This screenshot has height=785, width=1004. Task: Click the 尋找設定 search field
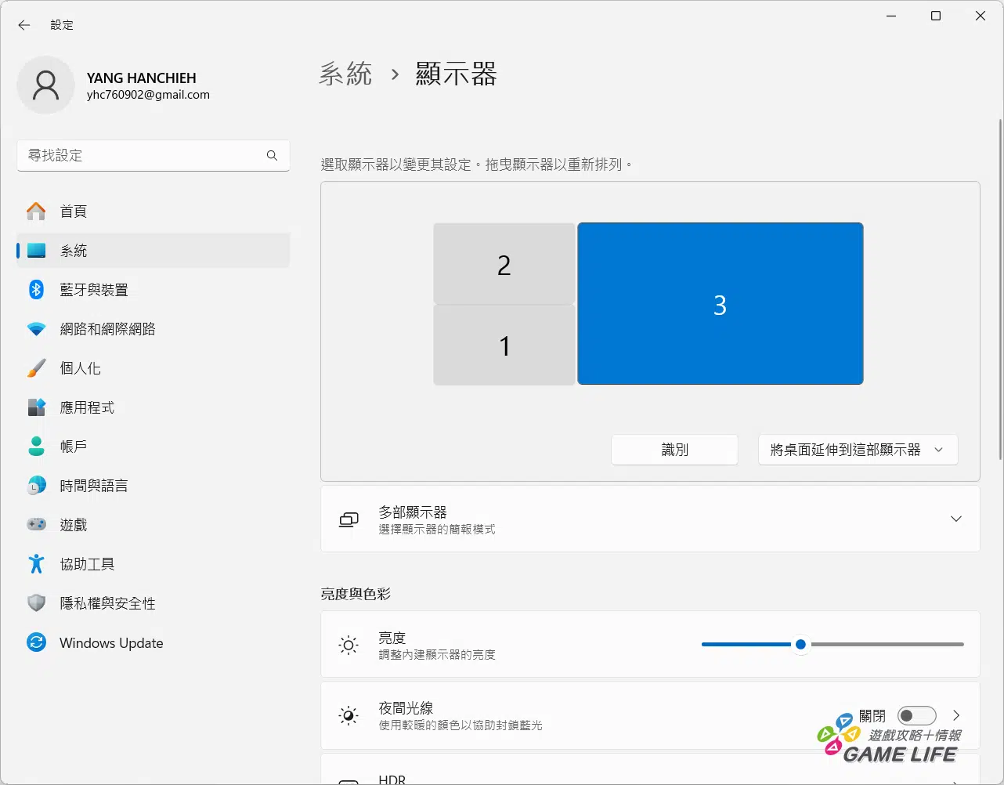point(141,156)
